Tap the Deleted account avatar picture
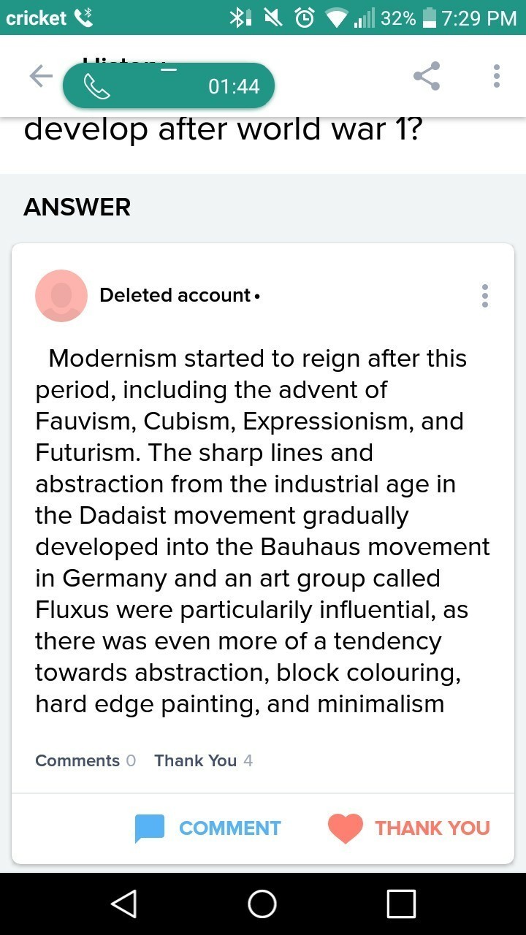Screen dimensions: 526x935 click(x=61, y=296)
